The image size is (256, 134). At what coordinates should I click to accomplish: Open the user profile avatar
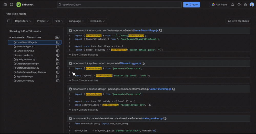pyautogui.click(x=252, y=5)
